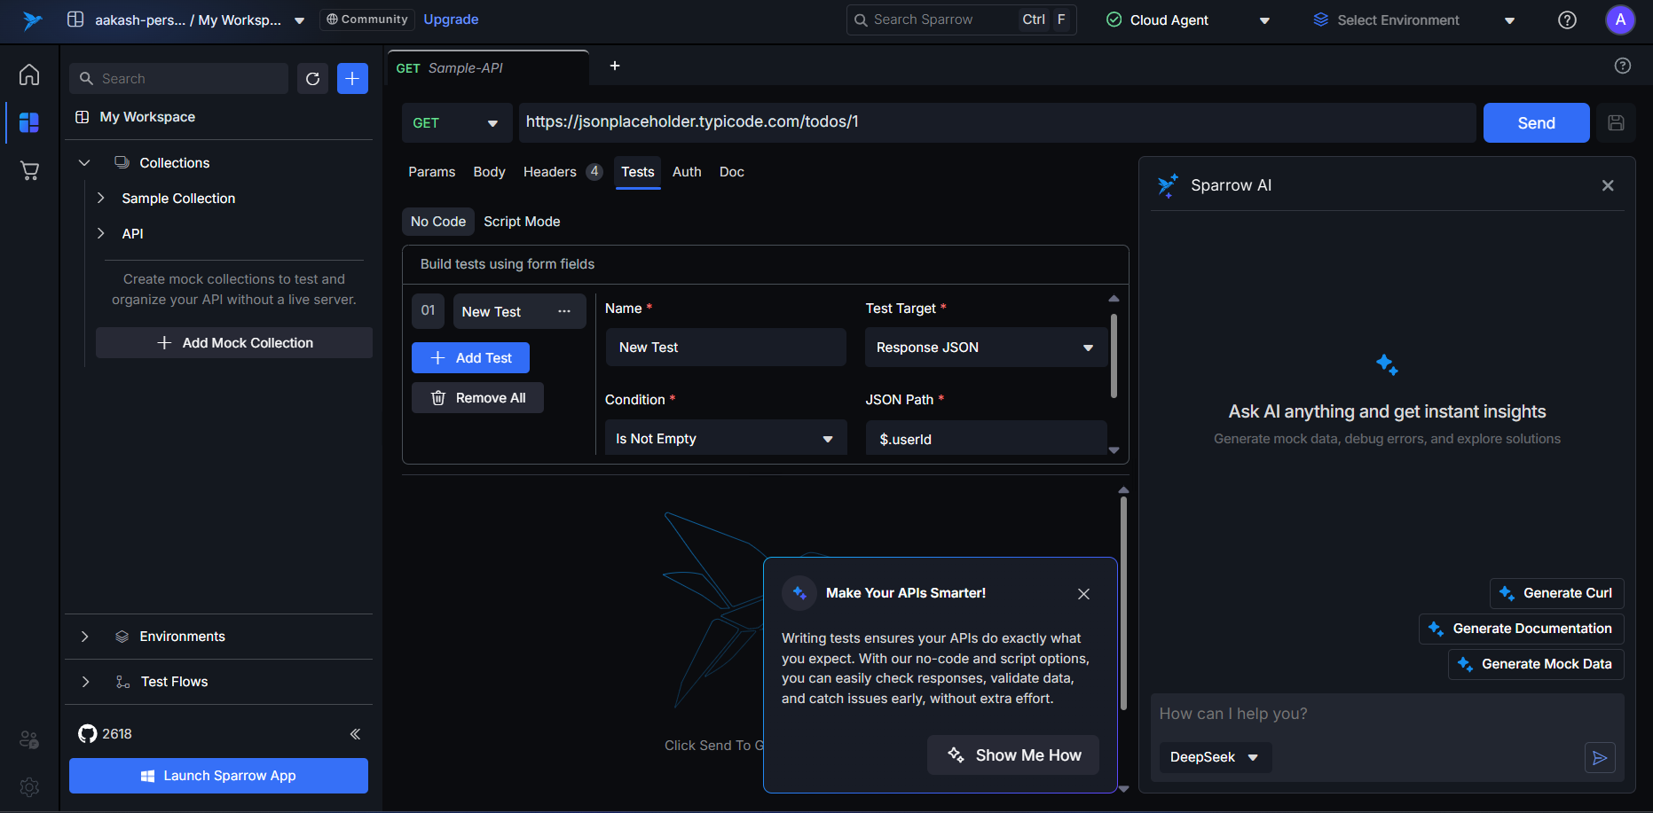This screenshot has height=813, width=1653.
Task: Switch to Script Mode
Action: coord(522,222)
